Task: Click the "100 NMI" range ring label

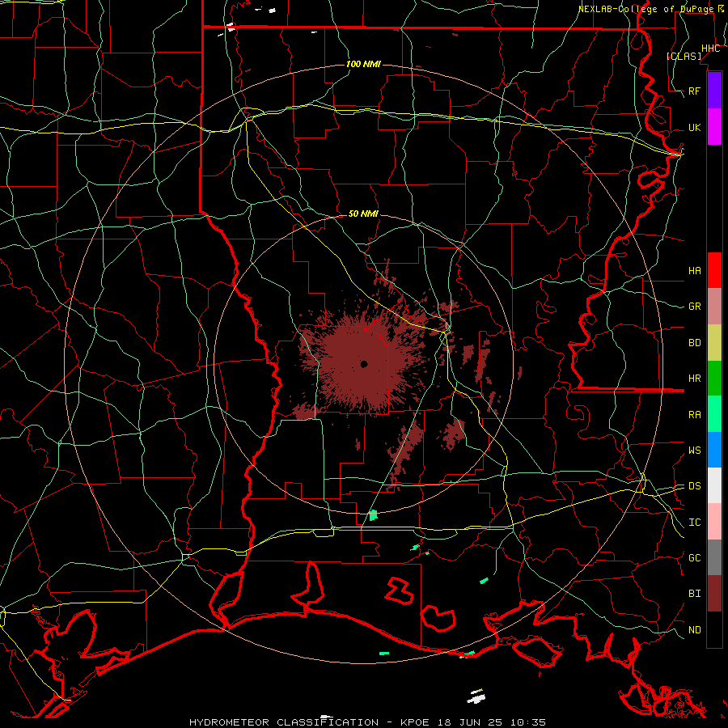Action: pos(363,64)
